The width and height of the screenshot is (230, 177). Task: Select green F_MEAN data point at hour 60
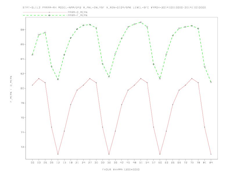coord(160,79)
